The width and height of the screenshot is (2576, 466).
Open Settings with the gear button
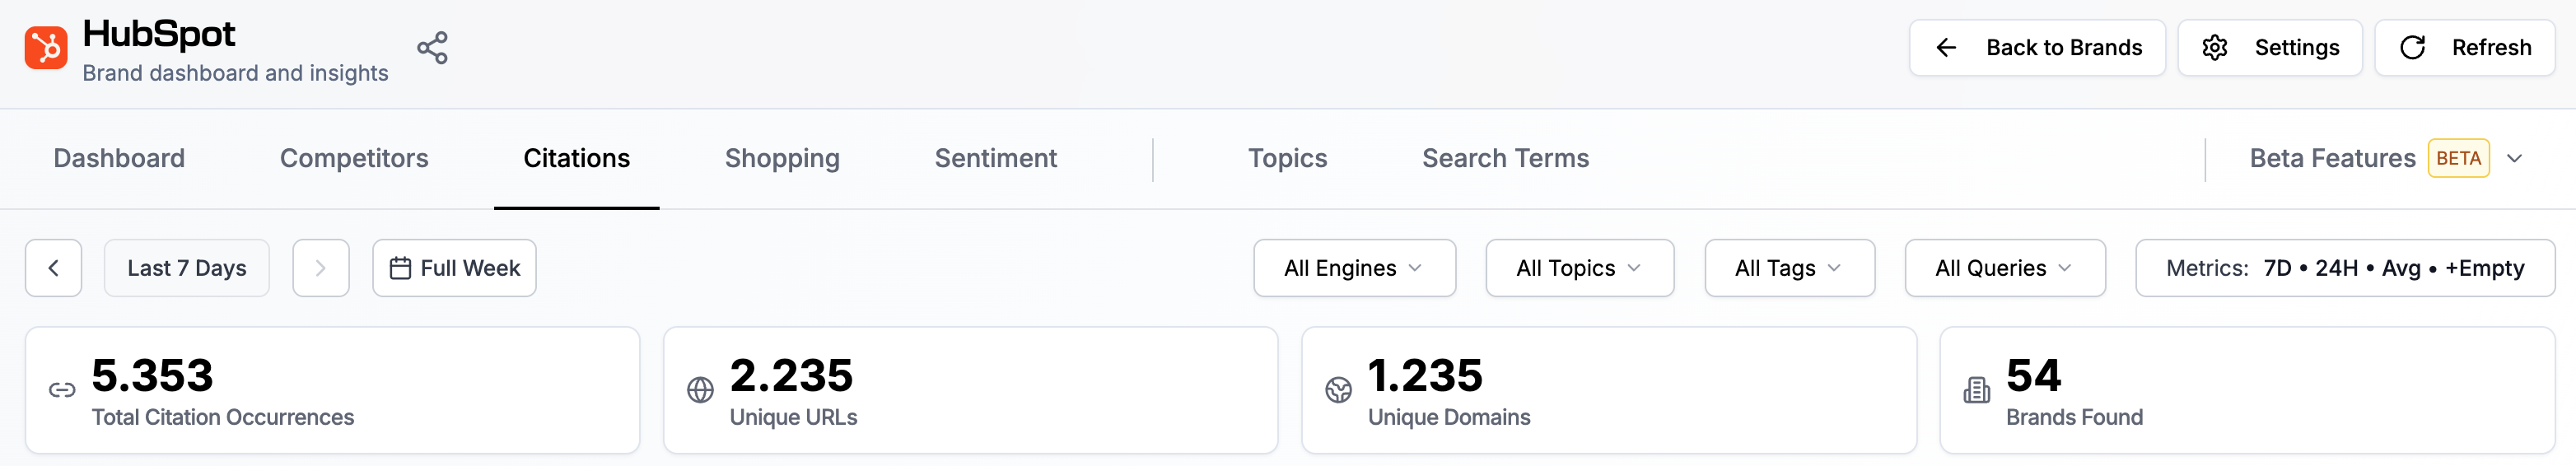[x=2270, y=48]
